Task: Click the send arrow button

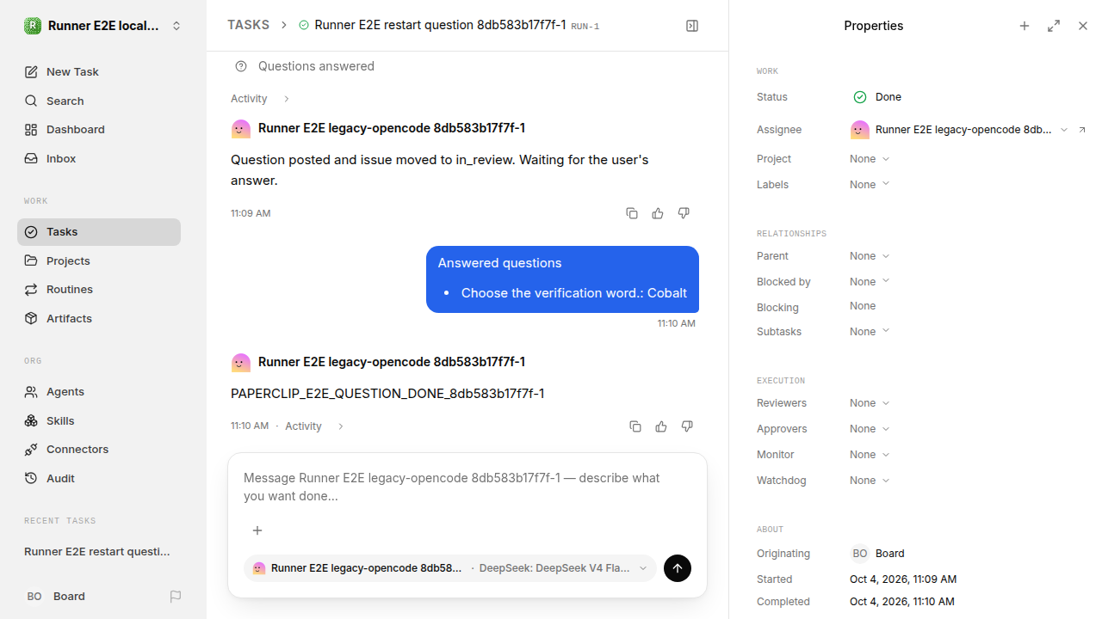Action: coord(678,568)
